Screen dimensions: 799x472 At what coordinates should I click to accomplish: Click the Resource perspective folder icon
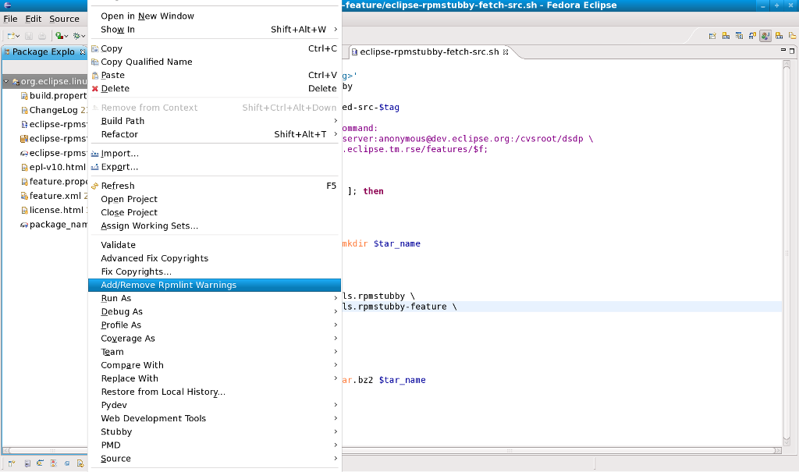click(792, 36)
